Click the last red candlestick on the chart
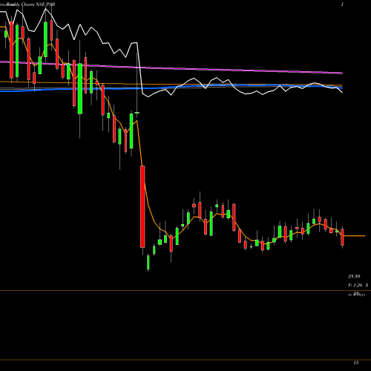 (342, 237)
